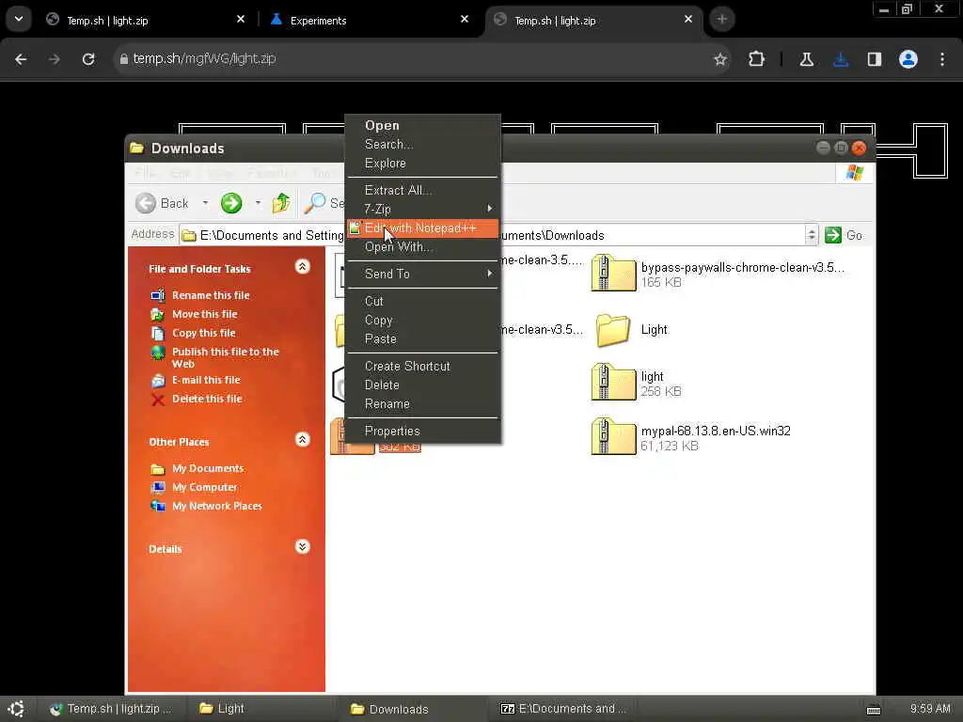Click Cut in the context menu
This screenshot has width=963, height=722.
click(373, 302)
